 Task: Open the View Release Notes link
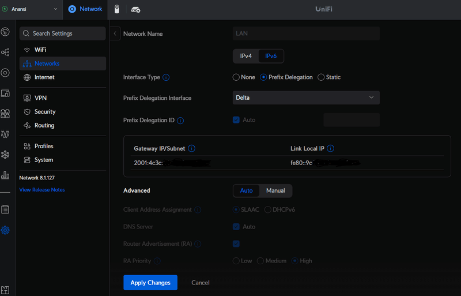[x=42, y=190]
